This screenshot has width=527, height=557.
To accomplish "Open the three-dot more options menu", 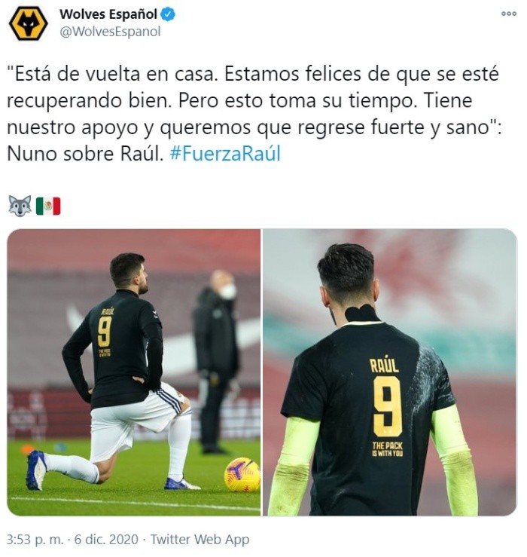I will [508, 14].
